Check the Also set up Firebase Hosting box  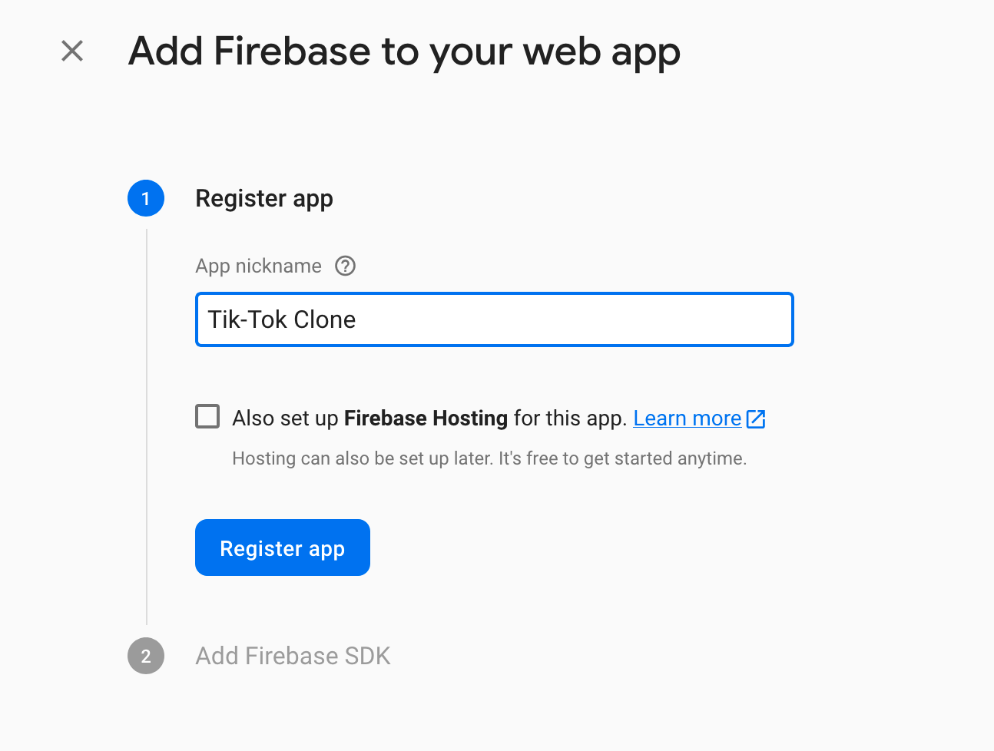pos(207,415)
